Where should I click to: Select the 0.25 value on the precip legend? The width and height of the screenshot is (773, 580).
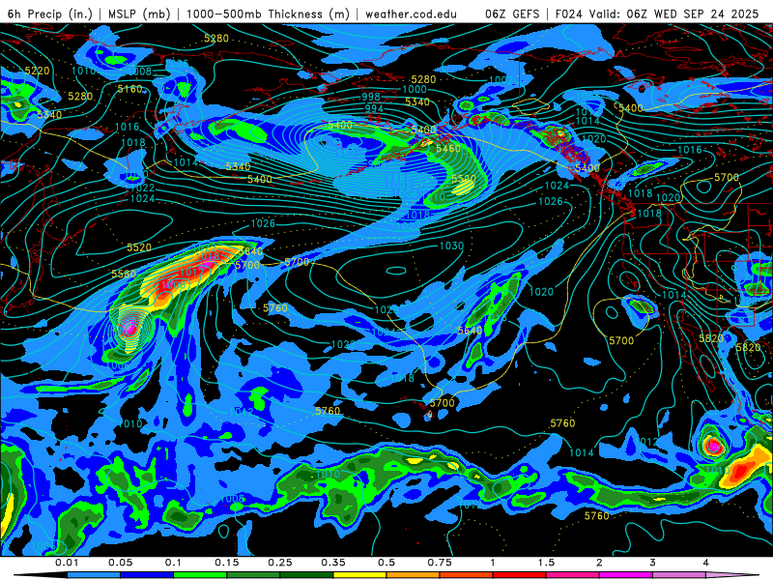[x=280, y=563]
